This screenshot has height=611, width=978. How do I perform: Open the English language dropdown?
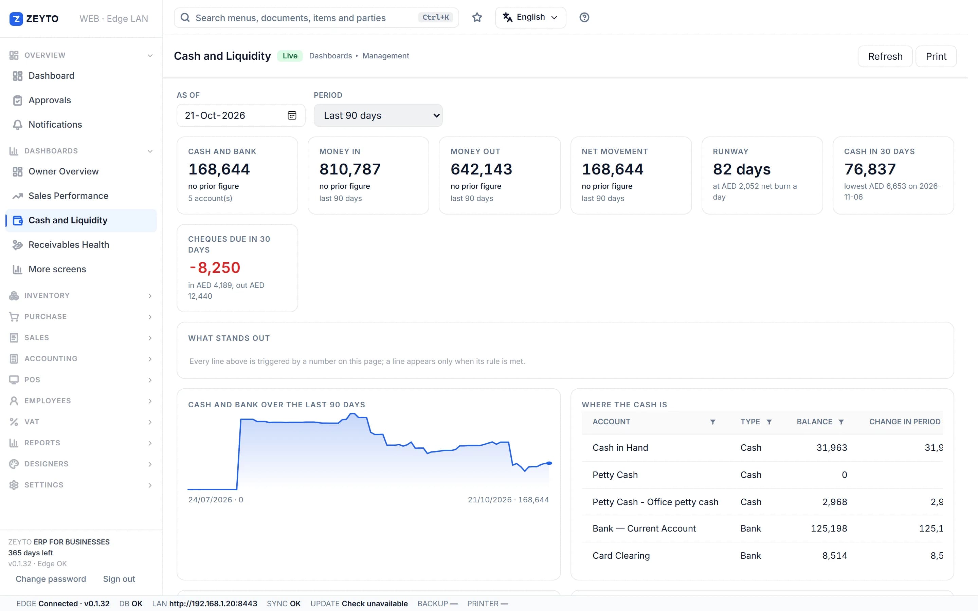pyautogui.click(x=530, y=17)
